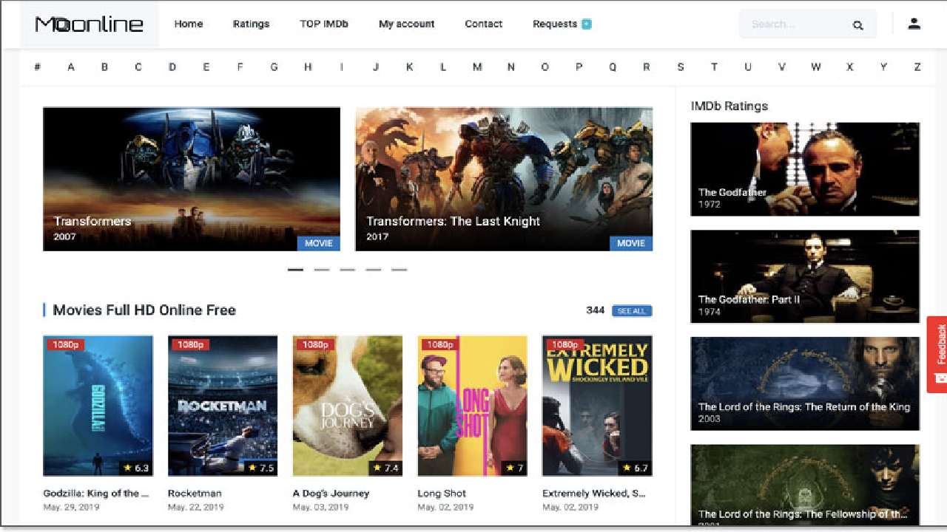The image size is (947, 532).
Task: Click the Extremely Wicked title text
Action: click(594, 494)
